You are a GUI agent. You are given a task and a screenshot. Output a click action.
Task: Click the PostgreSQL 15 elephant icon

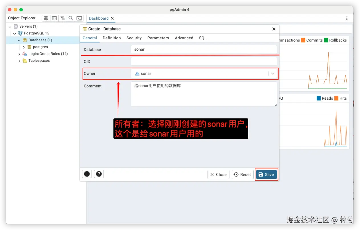click(20, 33)
